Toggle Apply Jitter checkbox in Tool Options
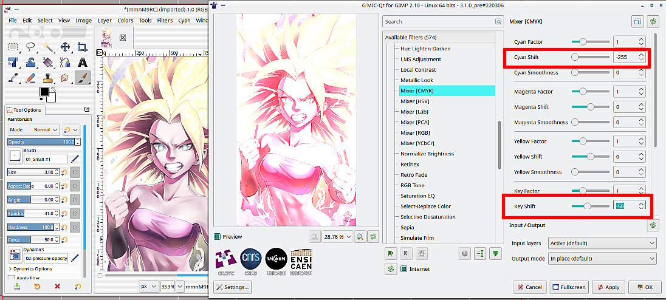 coord(12,278)
